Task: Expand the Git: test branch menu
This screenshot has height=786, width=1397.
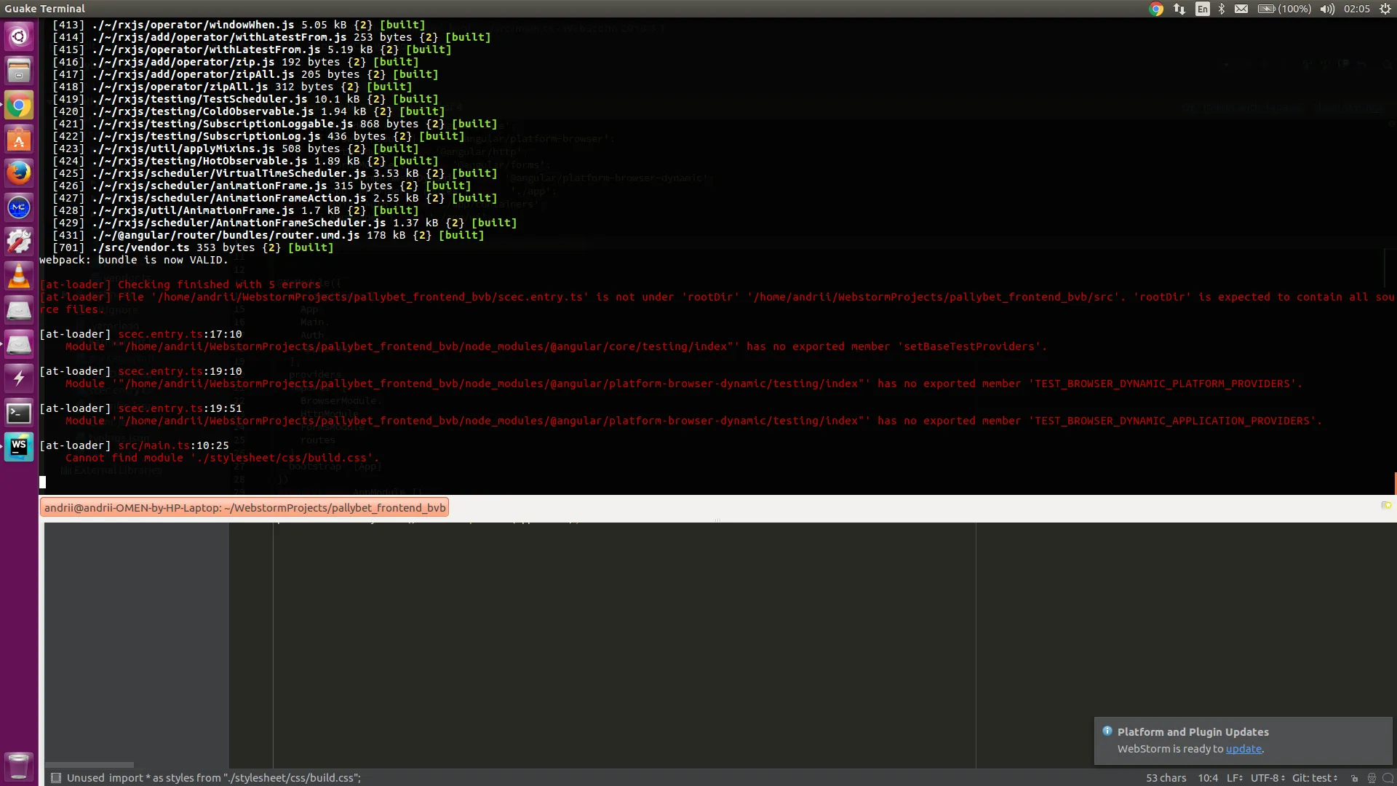Action: (1314, 778)
